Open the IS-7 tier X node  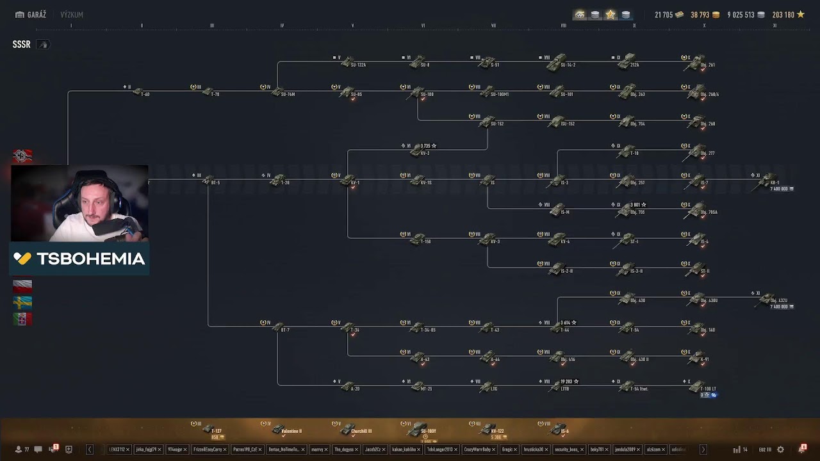[697, 181]
